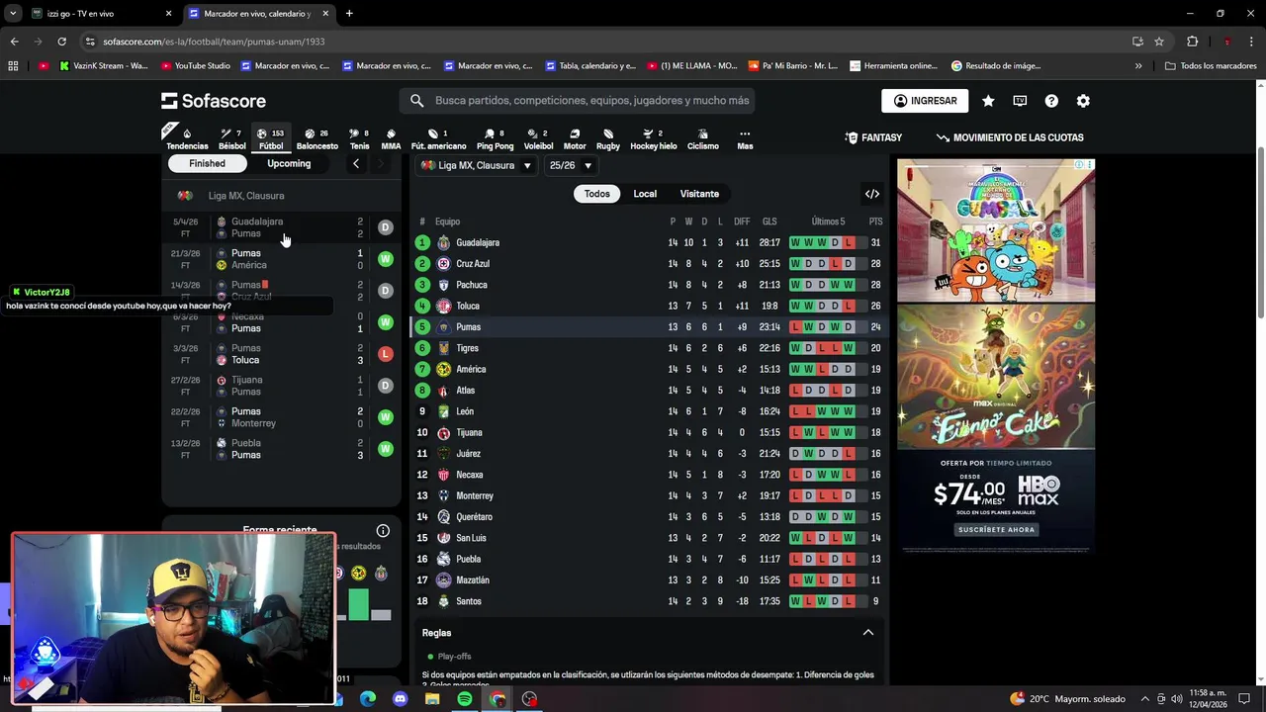Open the Hockey hielo category
The image size is (1266, 712).
pyautogui.click(x=653, y=139)
